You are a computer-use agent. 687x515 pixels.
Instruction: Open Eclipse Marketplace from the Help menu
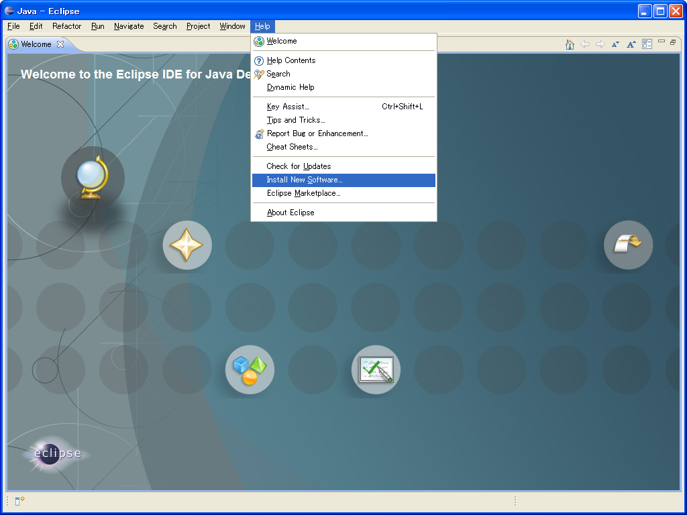click(x=303, y=193)
